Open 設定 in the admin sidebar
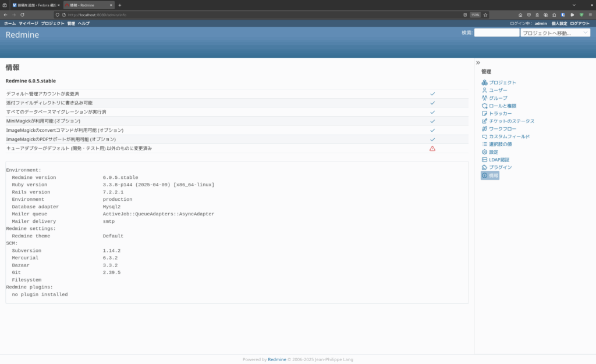 point(489,152)
